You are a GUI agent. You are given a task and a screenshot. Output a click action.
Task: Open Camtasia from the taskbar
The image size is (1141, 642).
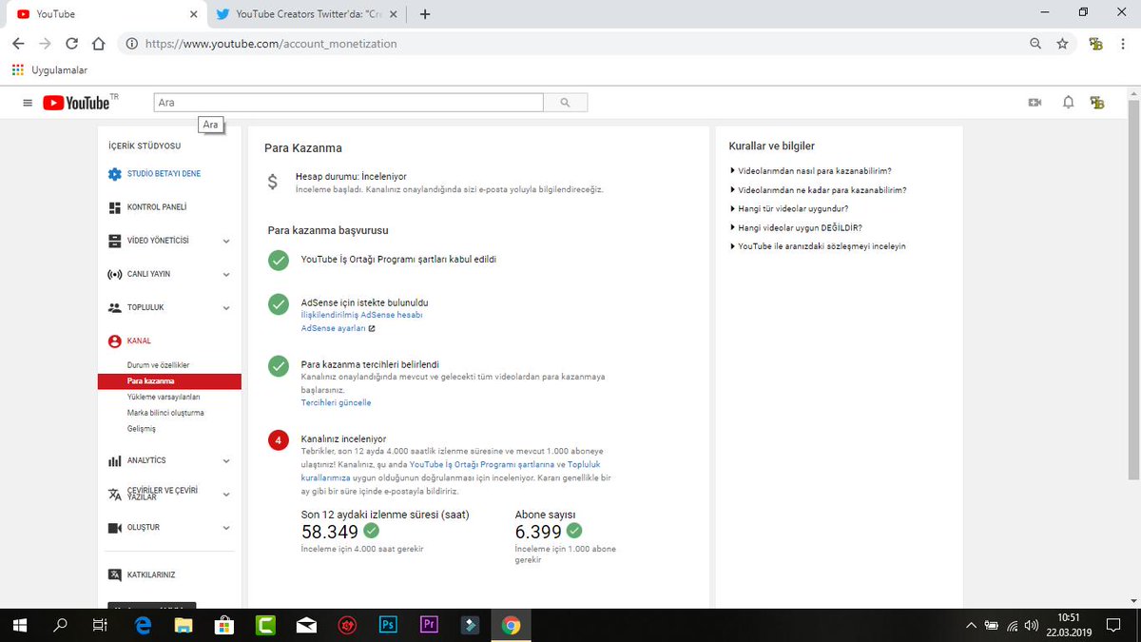coord(266,625)
